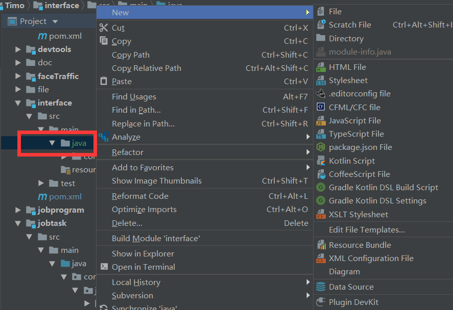
Task: Click the Directory folder icon in submenu
Action: (321, 38)
